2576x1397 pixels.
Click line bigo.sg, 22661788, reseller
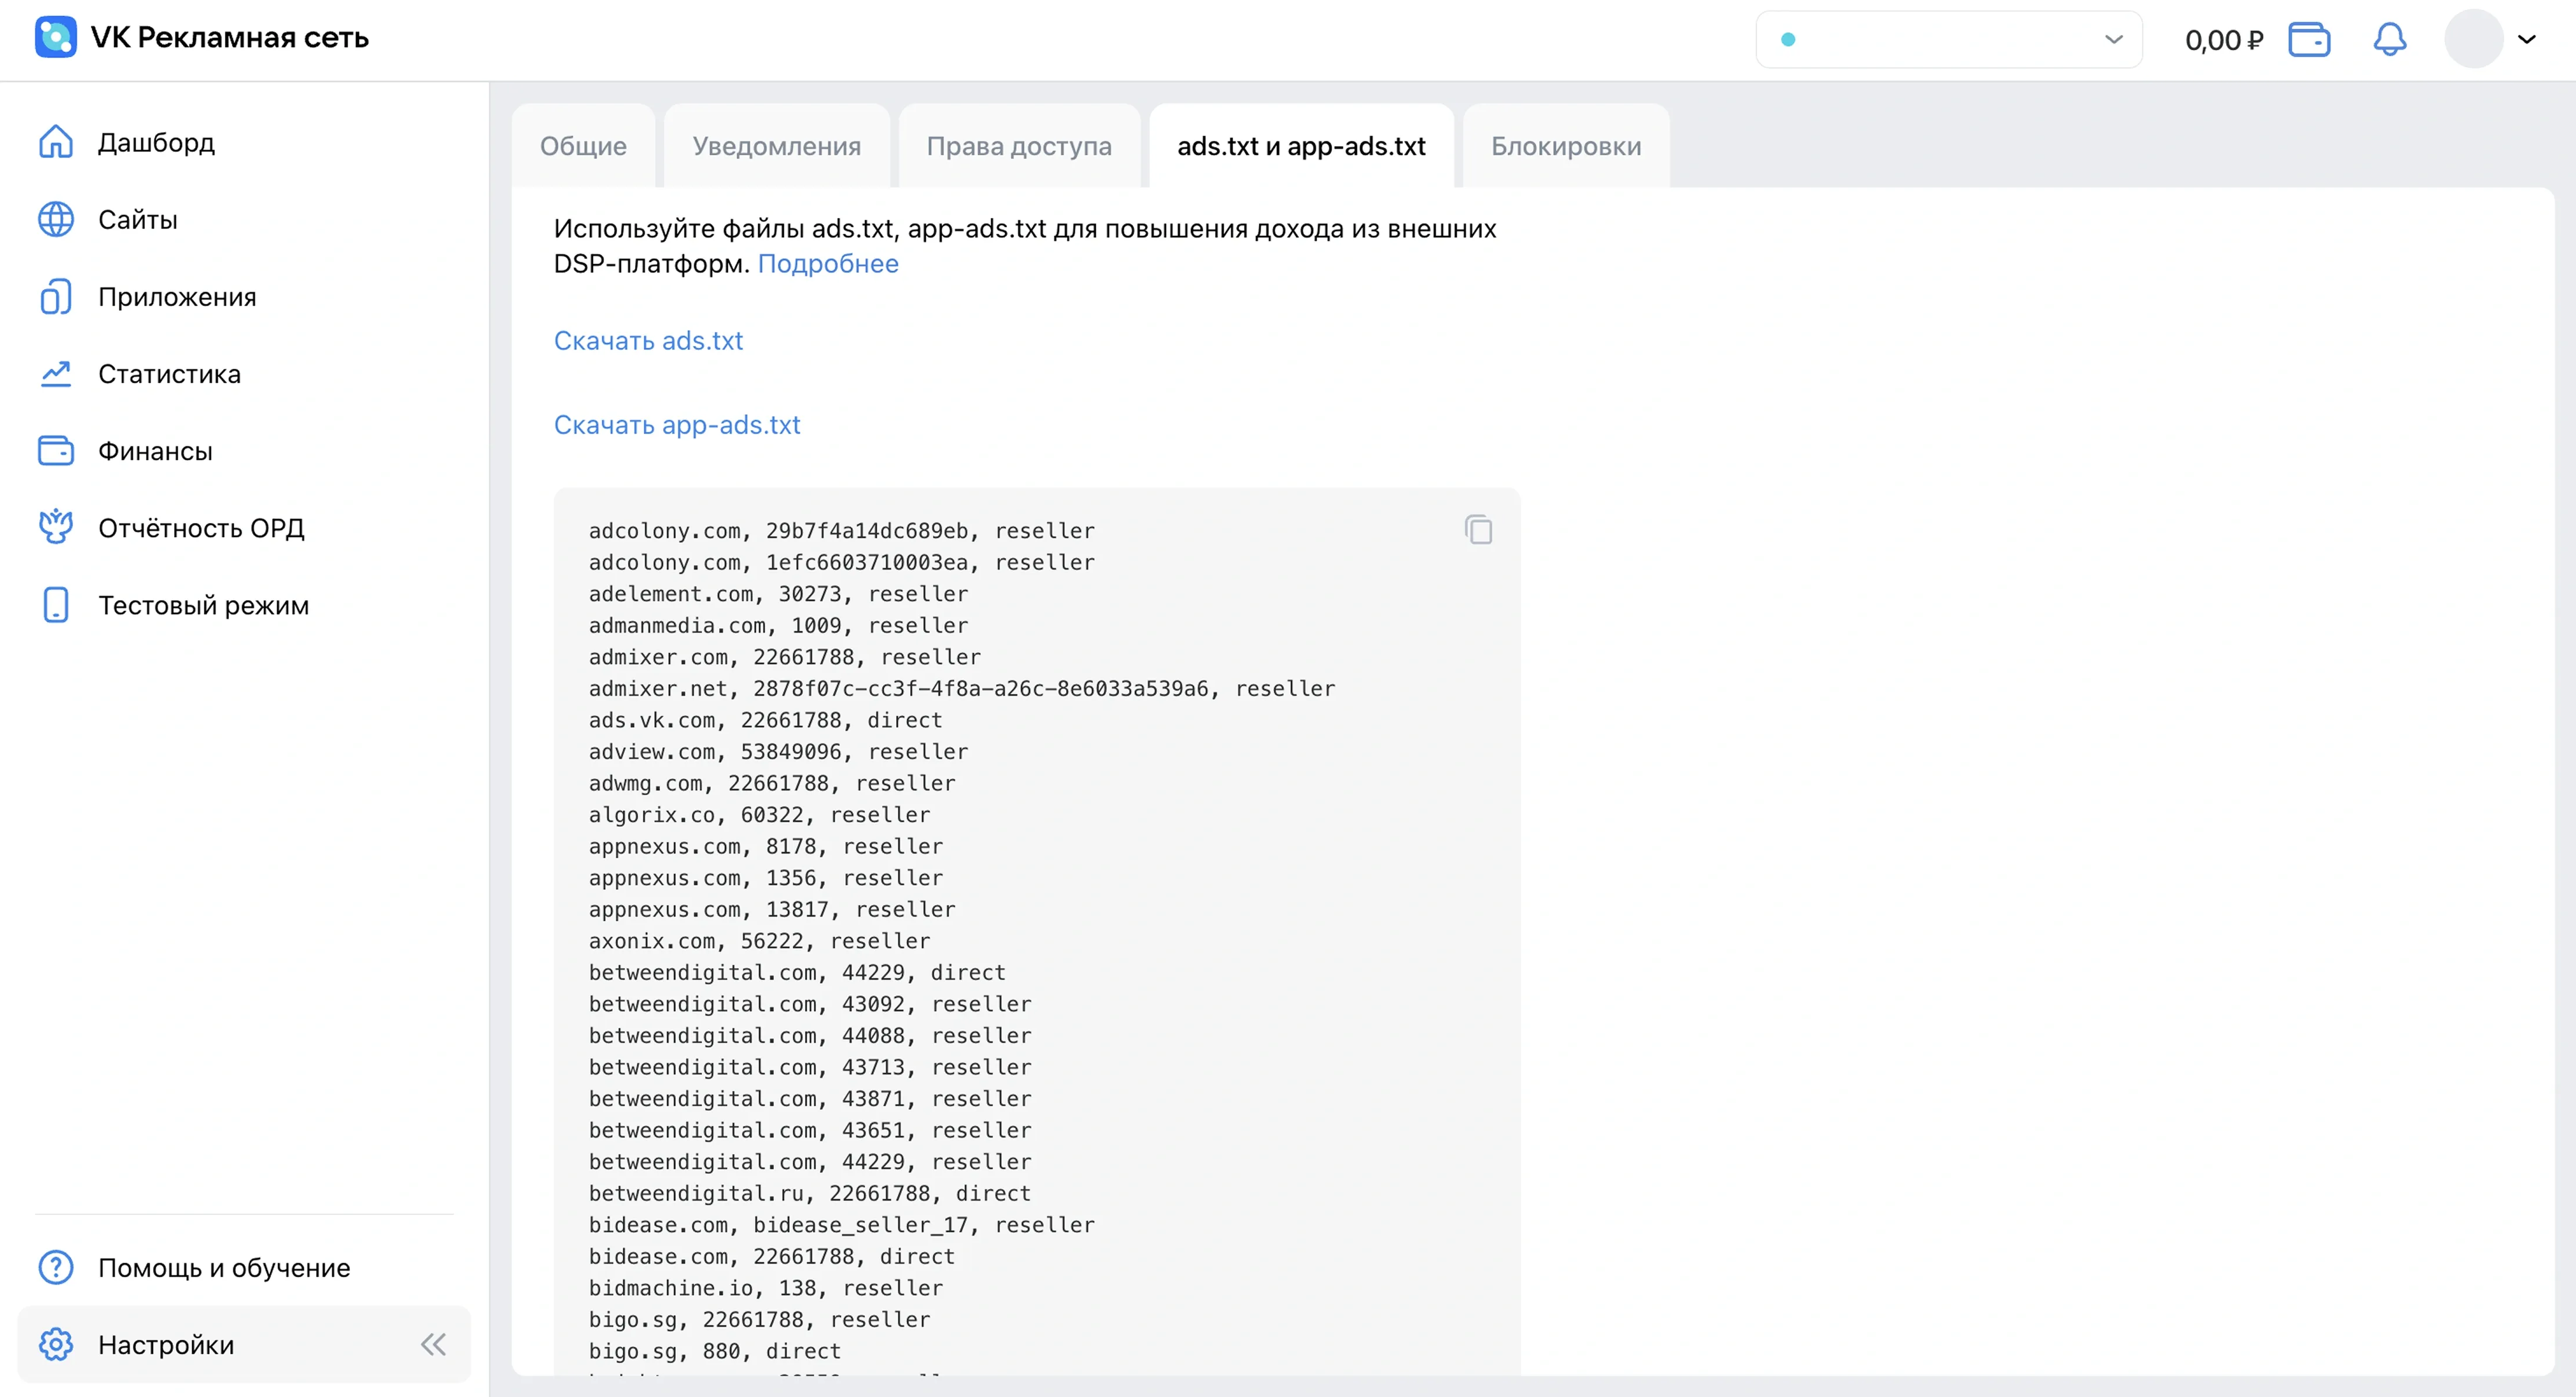pos(759,1320)
